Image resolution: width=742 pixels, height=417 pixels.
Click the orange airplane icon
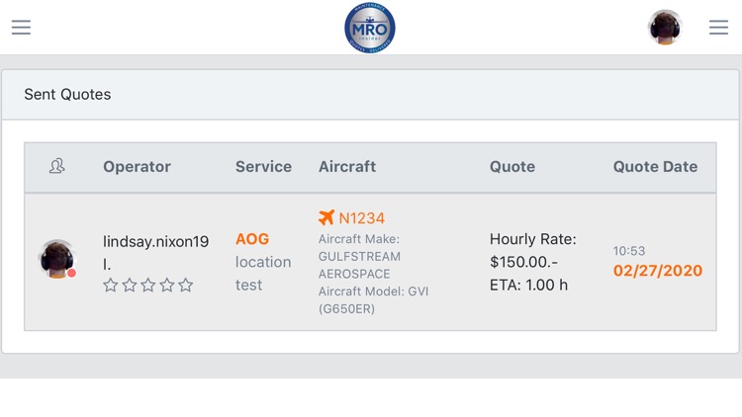click(x=326, y=217)
